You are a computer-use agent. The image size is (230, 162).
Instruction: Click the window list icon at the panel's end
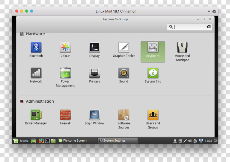[215, 141]
